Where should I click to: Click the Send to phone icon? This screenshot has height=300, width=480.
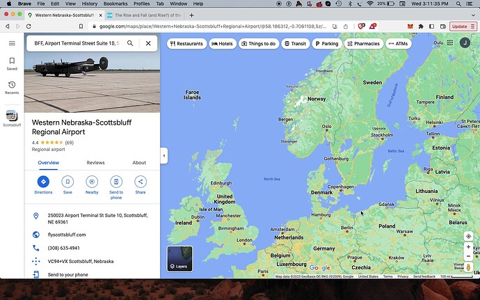pyautogui.click(x=116, y=182)
